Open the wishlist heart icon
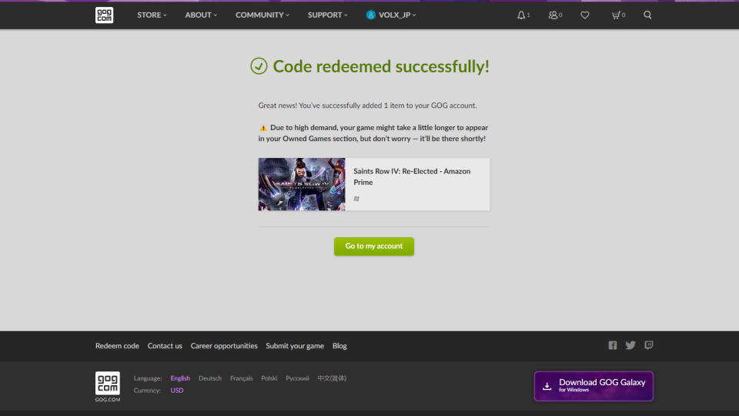Viewport: 739px width, 416px height. click(x=585, y=15)
